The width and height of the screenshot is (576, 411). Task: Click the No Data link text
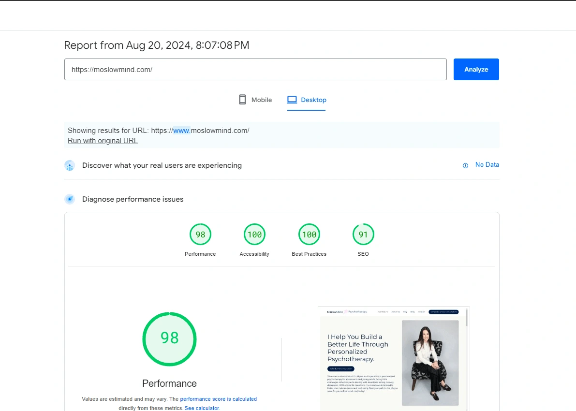pyautogui.click(x=487, y=165)
